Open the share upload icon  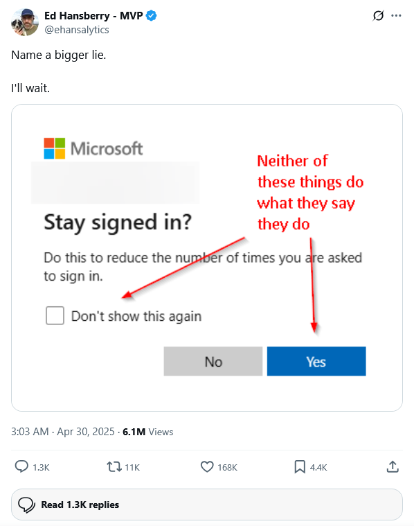pyautogui.click(x=393, y=466)
